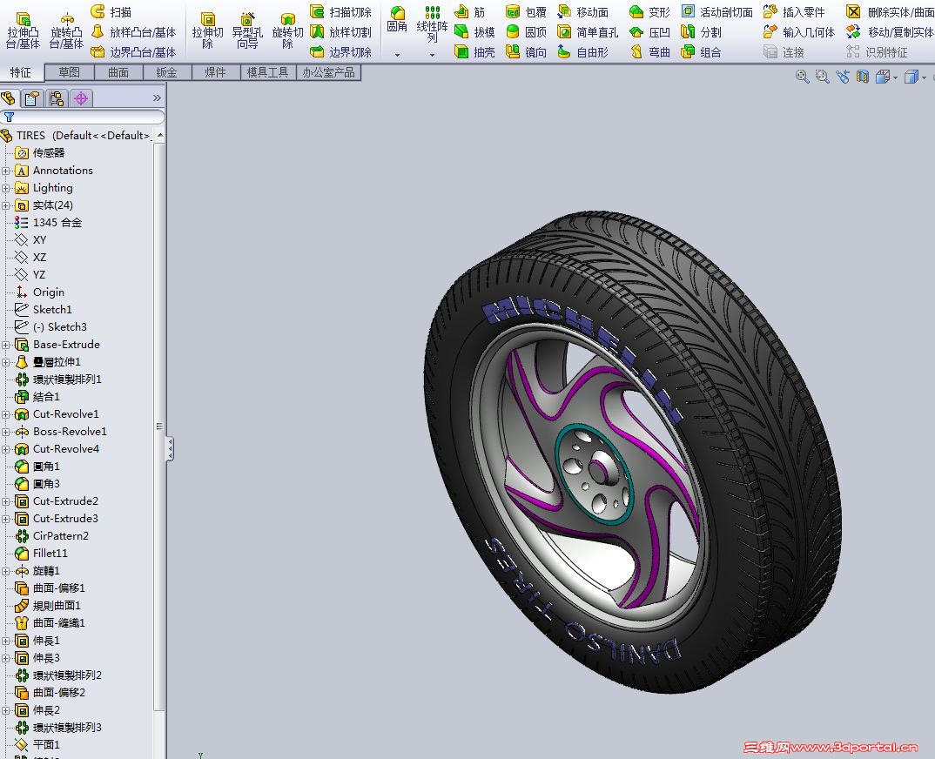Switch to the 焊件 tab

pyautogui.click(x=215, y=73)
